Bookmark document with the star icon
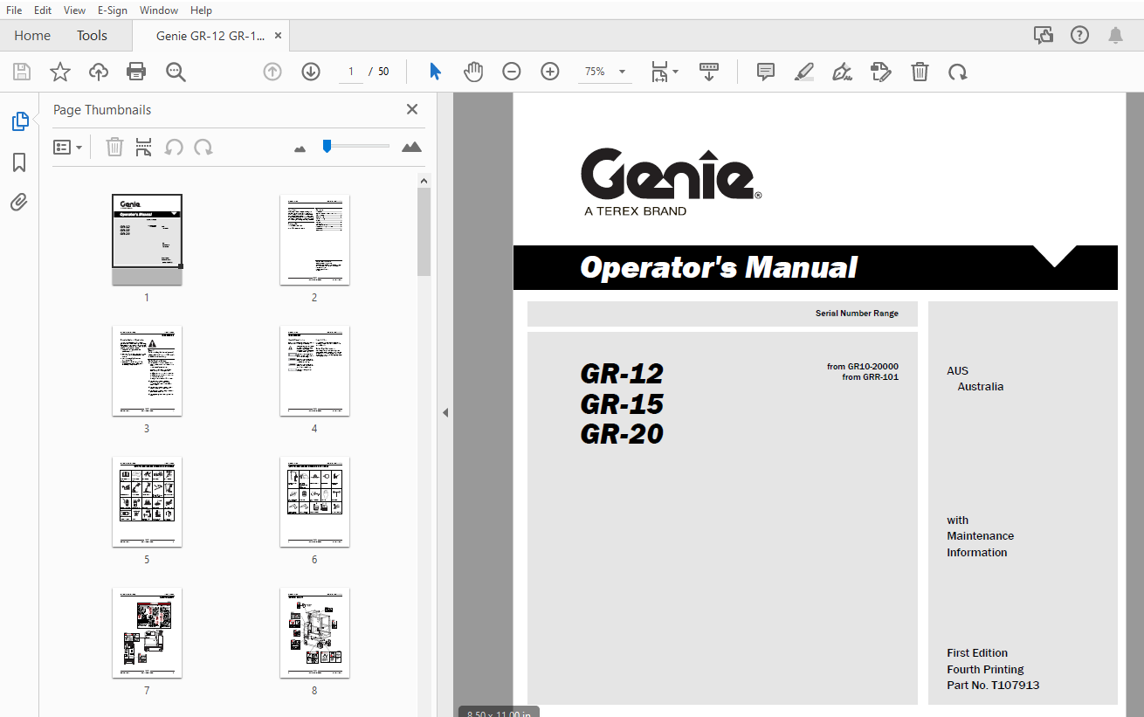1144x717 pixels. (60, 72)
